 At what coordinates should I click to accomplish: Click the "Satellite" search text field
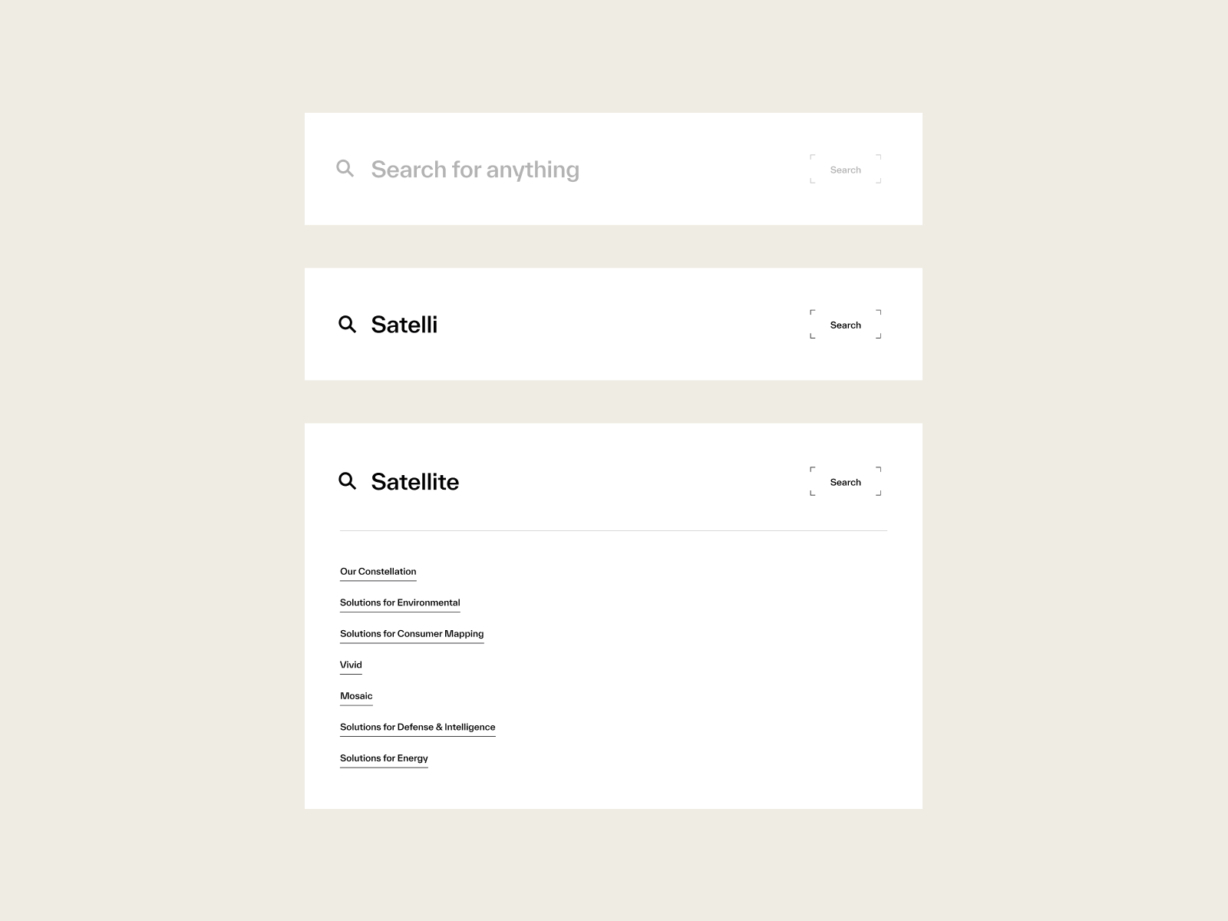click(415, 482)
